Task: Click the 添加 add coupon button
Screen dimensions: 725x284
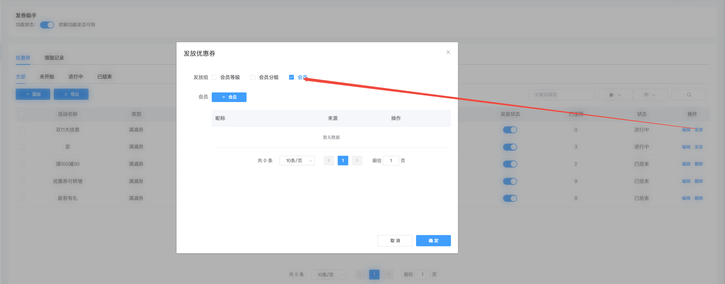Action: click(33, 94)
